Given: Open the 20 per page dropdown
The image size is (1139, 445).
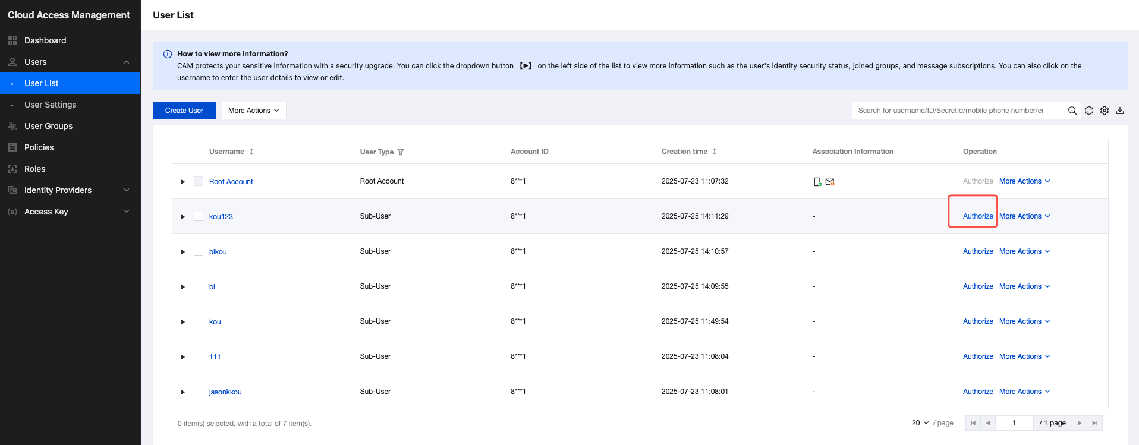Looking at the screenshot, I should (x=920, y=423).
